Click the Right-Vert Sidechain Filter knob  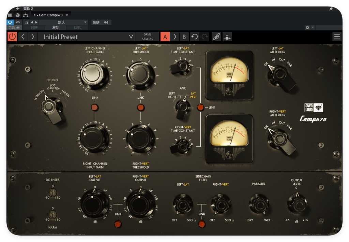click(x=221, y=204)
